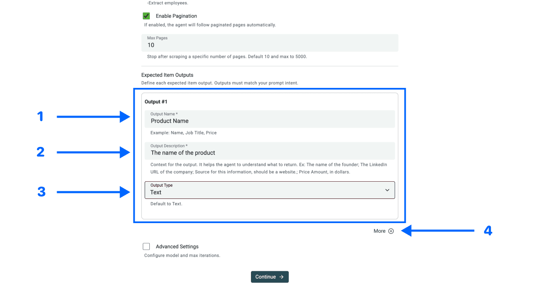Click the plus icon next to More

tap(391, 231)
